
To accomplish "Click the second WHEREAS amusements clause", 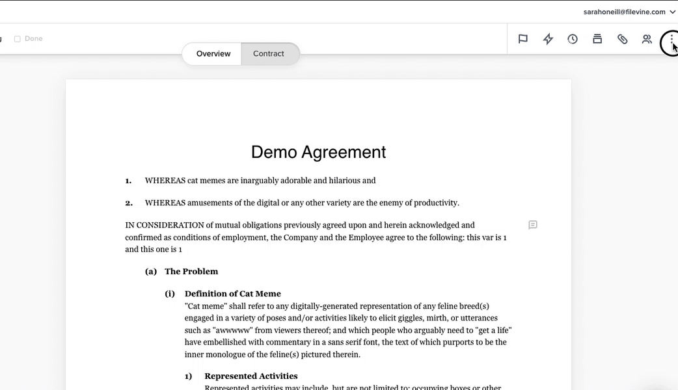I will pyautogui.click(x=302, y=203).
